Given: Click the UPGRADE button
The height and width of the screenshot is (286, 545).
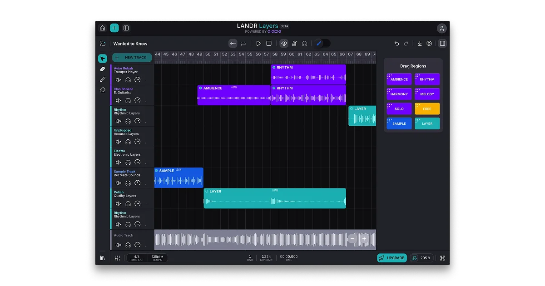Looking at the screenshot, I should [392, 258].
